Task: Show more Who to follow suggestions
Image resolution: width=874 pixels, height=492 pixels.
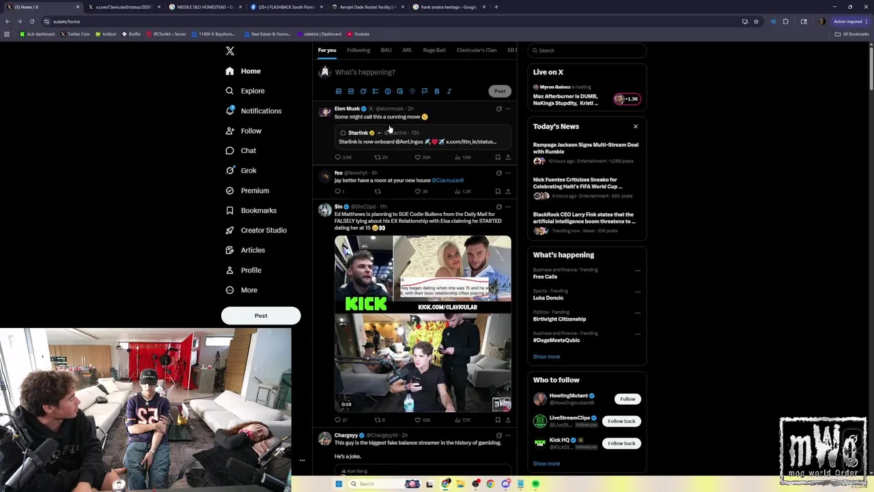Action: point(546,464)
